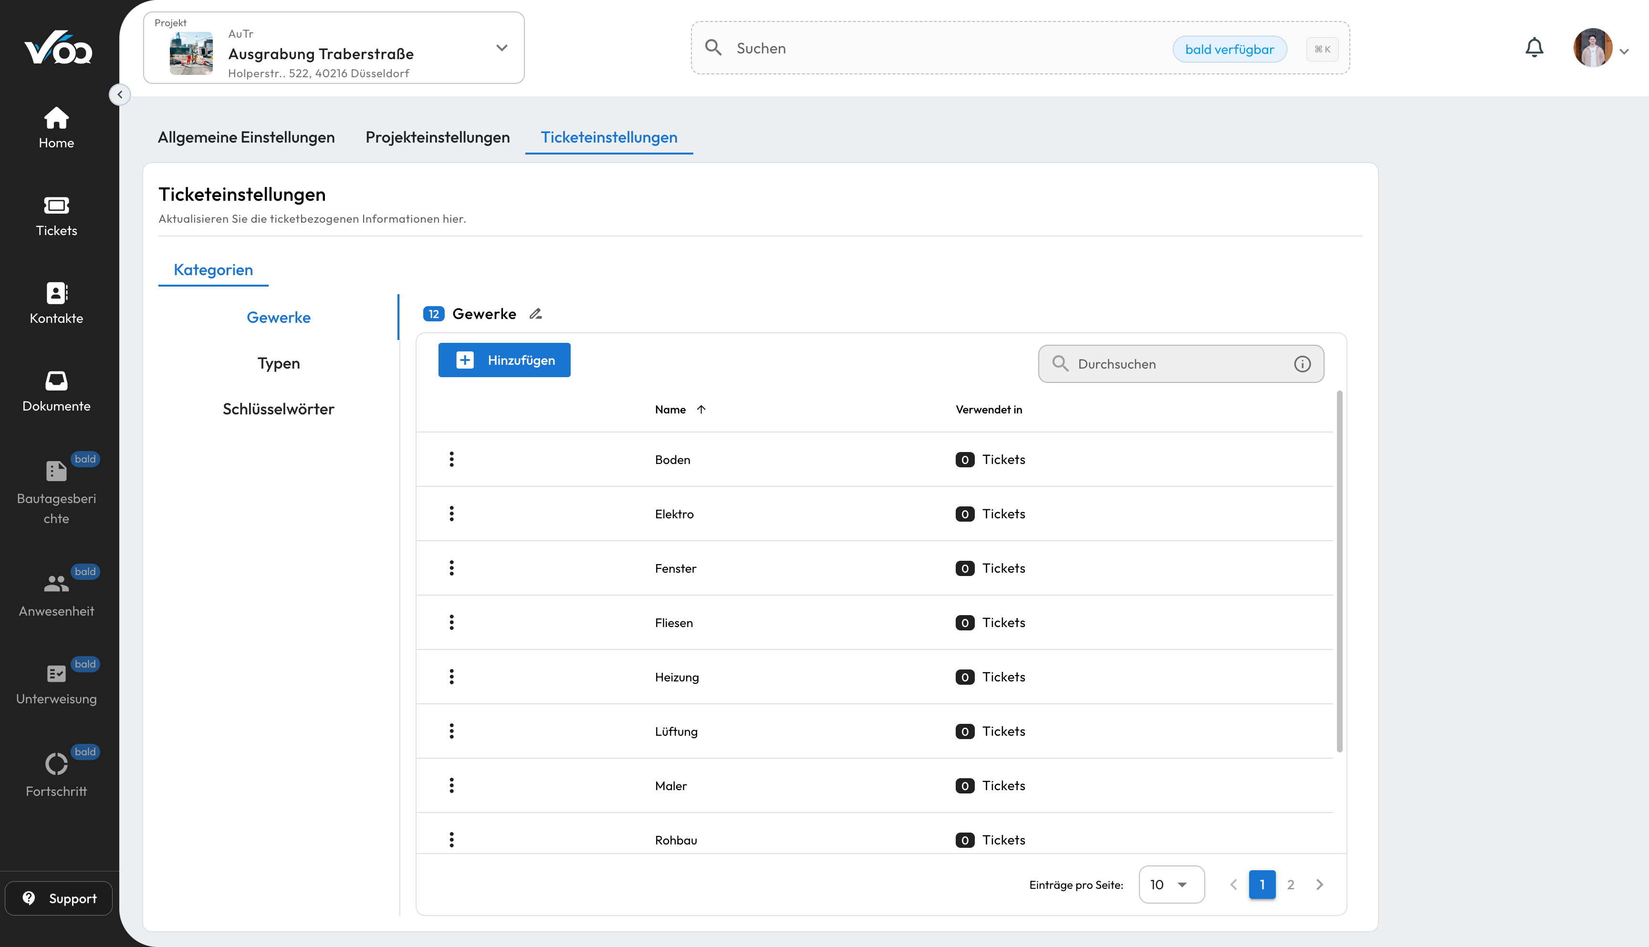Open the three-dot menu for Boden

click(x=452, y=459)
